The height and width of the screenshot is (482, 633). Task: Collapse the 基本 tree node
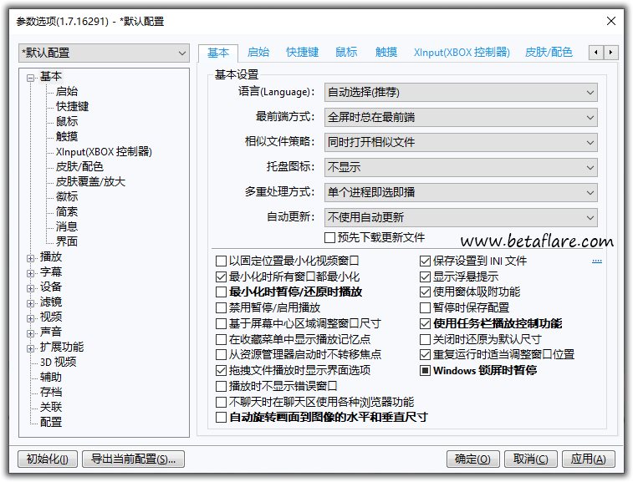tap(31, 77)
